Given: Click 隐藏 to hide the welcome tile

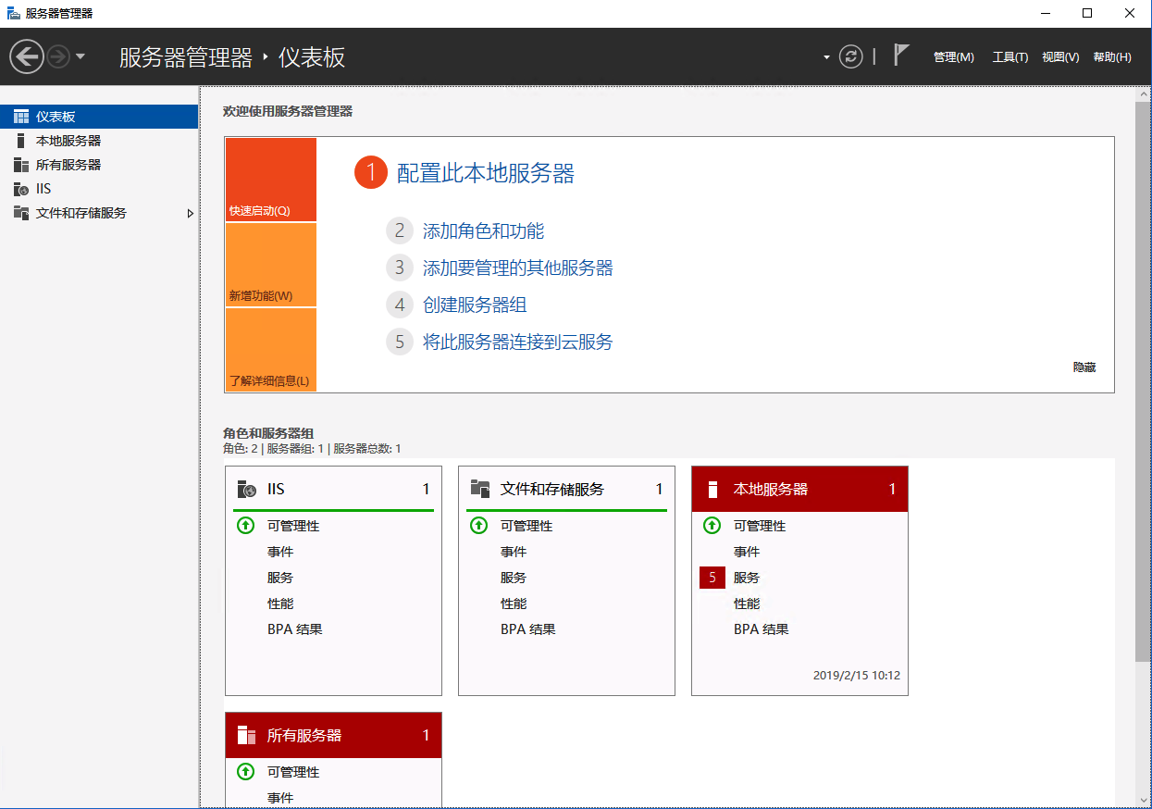Looking at the screenshot, I should click(x=1084, y=367).
